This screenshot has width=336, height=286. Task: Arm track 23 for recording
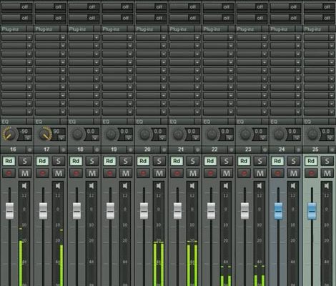tap(244, 173)
